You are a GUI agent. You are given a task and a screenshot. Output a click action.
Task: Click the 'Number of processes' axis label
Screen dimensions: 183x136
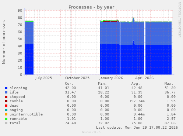coord(4,42)
